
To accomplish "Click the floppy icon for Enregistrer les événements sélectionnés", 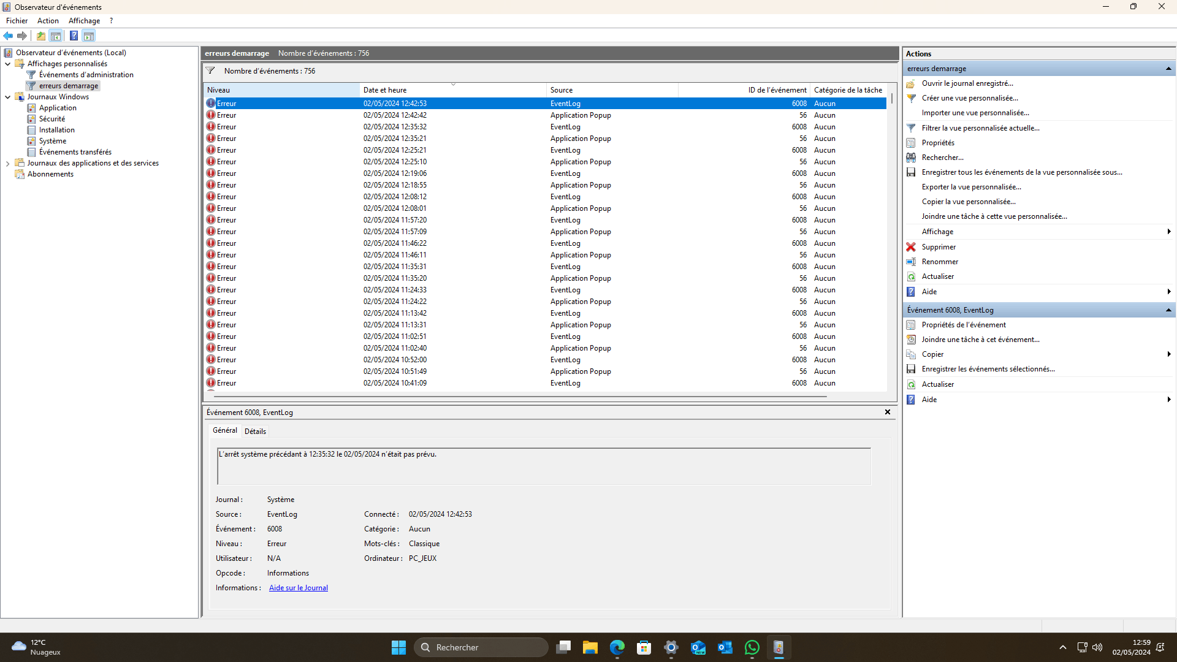I will [911, 369].
